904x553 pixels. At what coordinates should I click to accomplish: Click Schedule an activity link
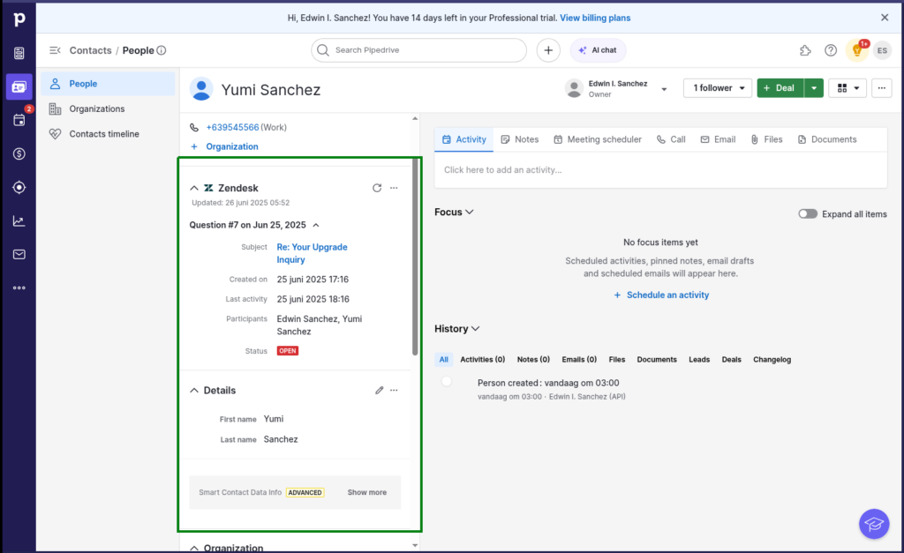point(660,295)
